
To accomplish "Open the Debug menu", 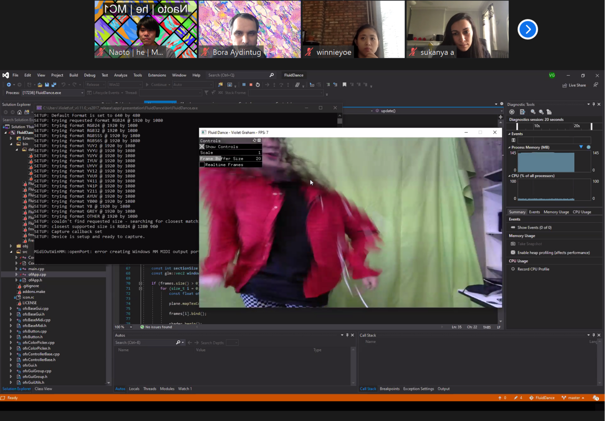I will tap(89, 75).
